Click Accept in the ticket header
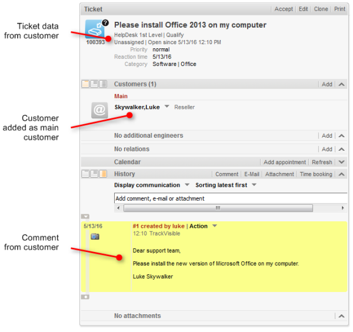This screenshot has width=353, height=332. 284,9
